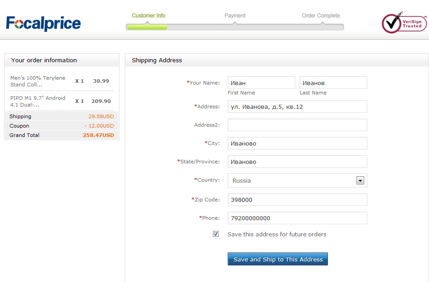This screenshot has height=282, width=429.
Task: Click the Zip Code field
Action: tap(297, 200)
